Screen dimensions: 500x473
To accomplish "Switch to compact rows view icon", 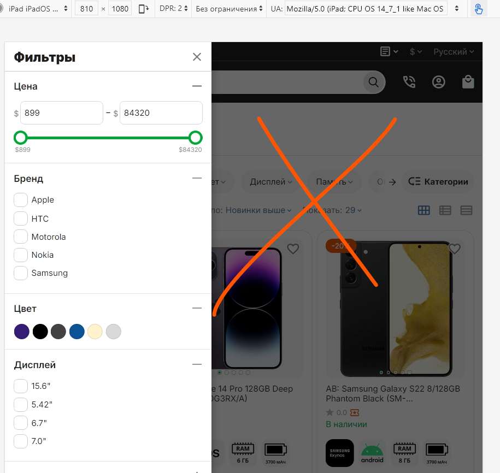I will [x=466, y=210].
